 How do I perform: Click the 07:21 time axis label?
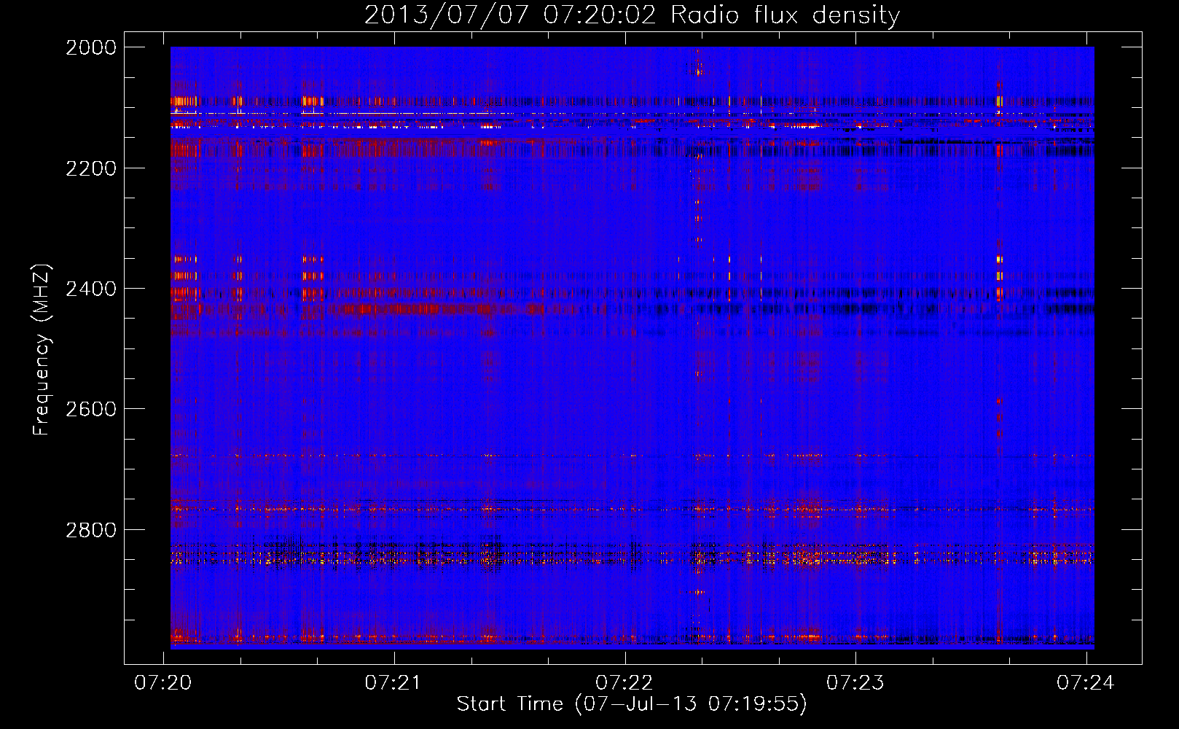pos(394,682)
